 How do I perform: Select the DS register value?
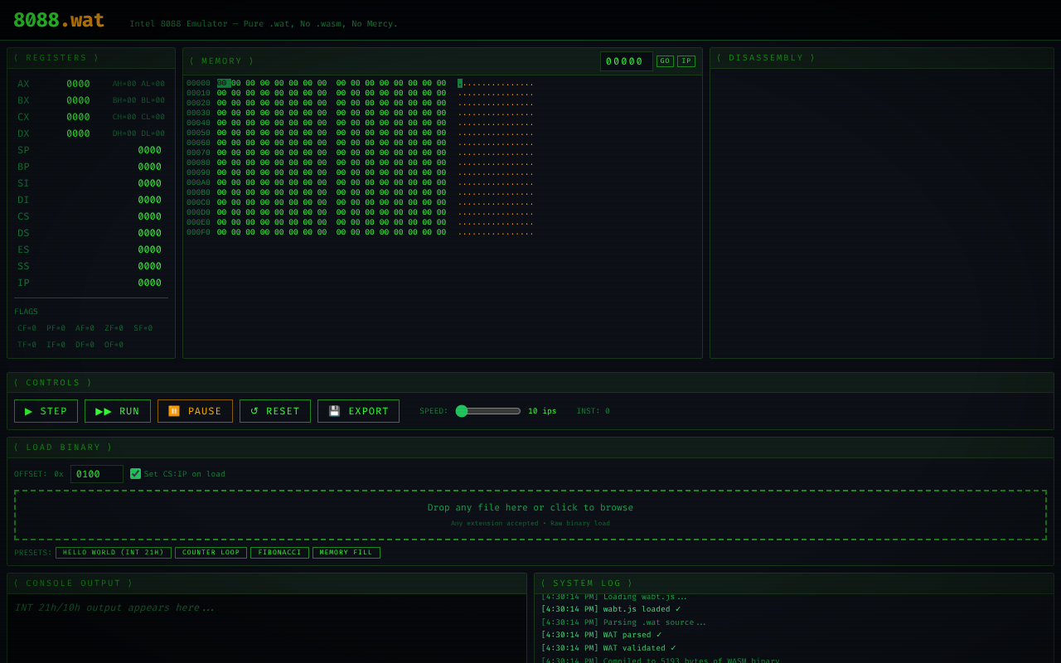tap(150, 233)
